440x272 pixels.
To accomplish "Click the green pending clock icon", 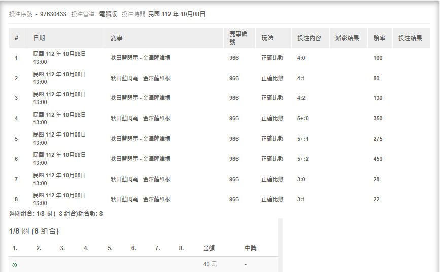I will 15,265.
